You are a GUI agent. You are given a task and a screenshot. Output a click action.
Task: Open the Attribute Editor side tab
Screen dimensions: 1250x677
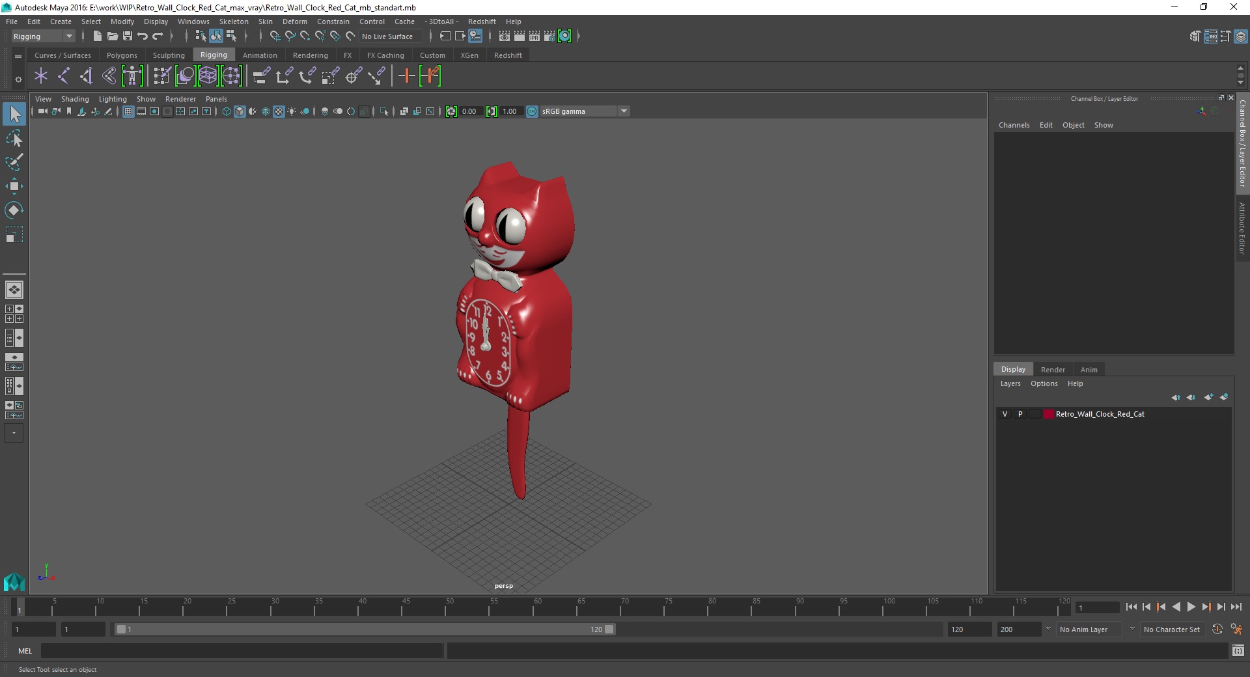1242,228
